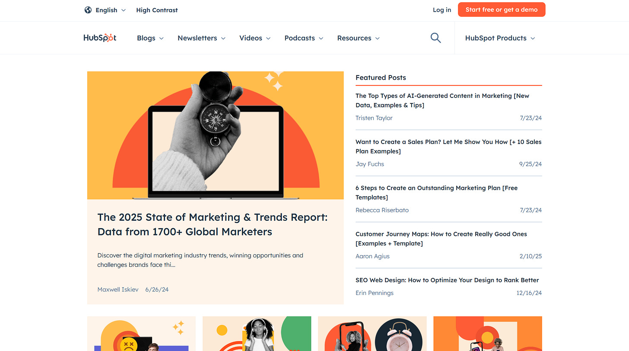Image resolution: width=629 pixels, height=351 pixels.
Task: Open the search magnifier icon
Action: (436, 38)
